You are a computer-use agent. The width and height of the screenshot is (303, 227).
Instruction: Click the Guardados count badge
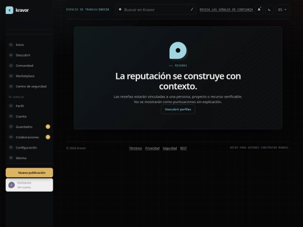[48, 127]
